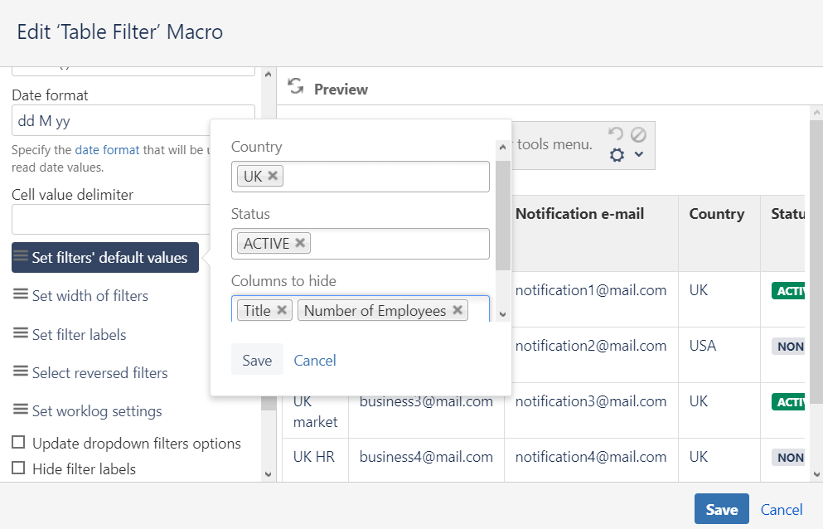Click the blue Save button at bottom
Viewport: 823px width, 529px height.
[x=722, y=509]
